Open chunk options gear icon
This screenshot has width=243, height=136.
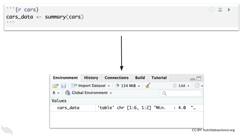[x=211, y=10]
